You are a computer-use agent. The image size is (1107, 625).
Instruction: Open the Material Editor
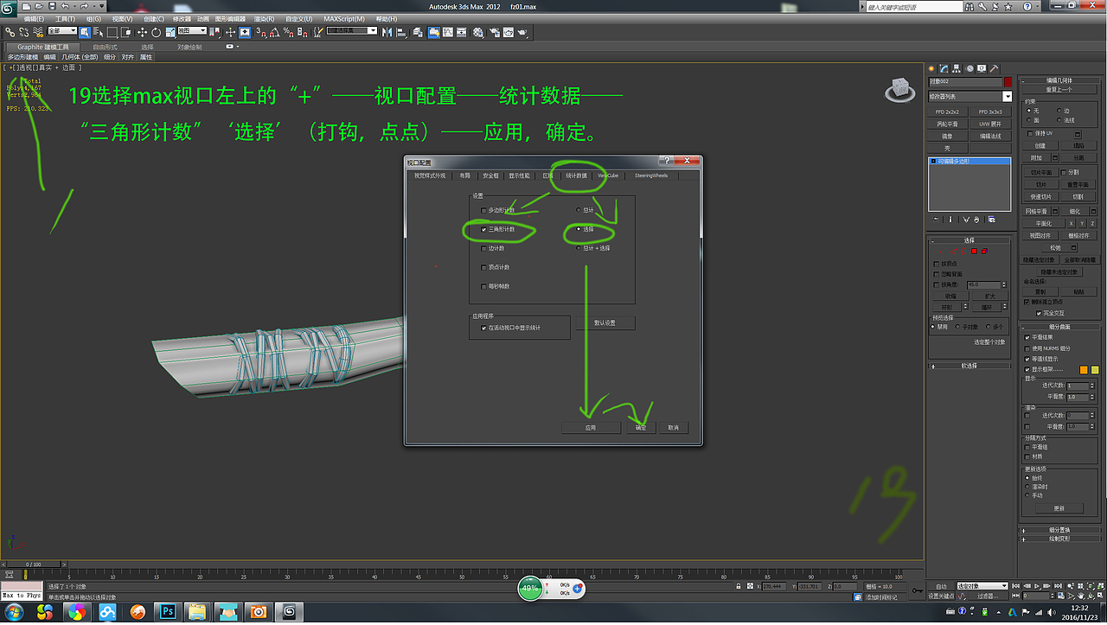click(x=478, y=32)
